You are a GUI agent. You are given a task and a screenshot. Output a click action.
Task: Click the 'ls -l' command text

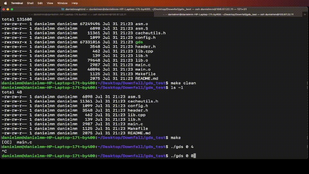tap(177, 88)
